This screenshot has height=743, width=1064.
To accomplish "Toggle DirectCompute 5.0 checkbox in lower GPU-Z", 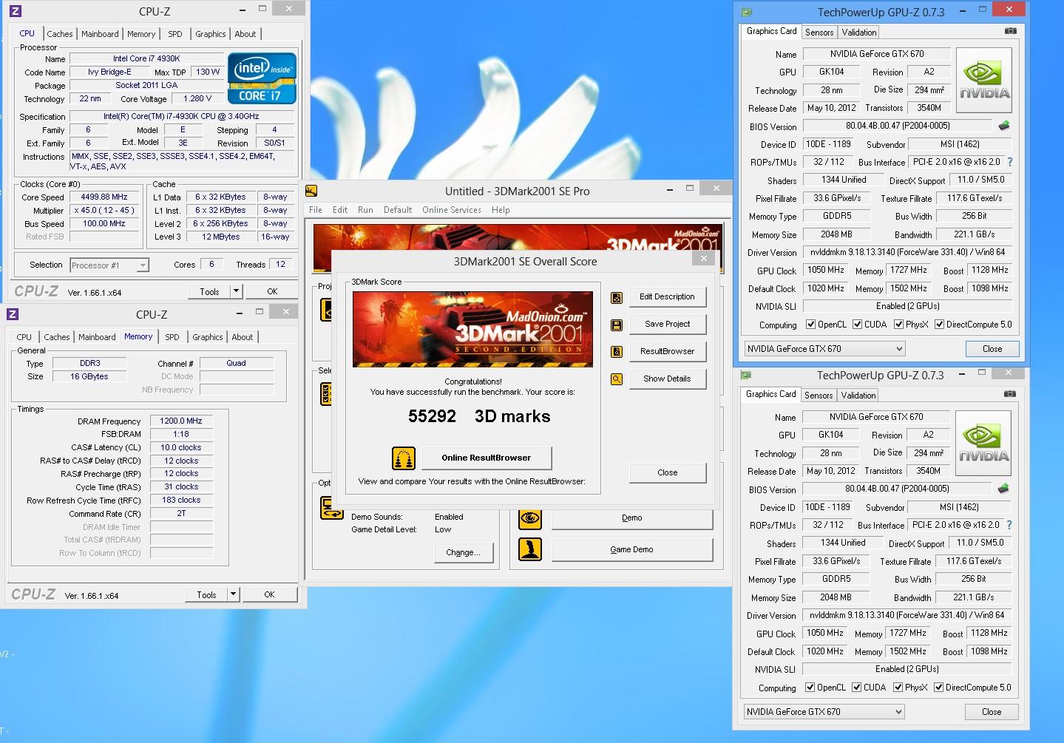I will (939, 688).
